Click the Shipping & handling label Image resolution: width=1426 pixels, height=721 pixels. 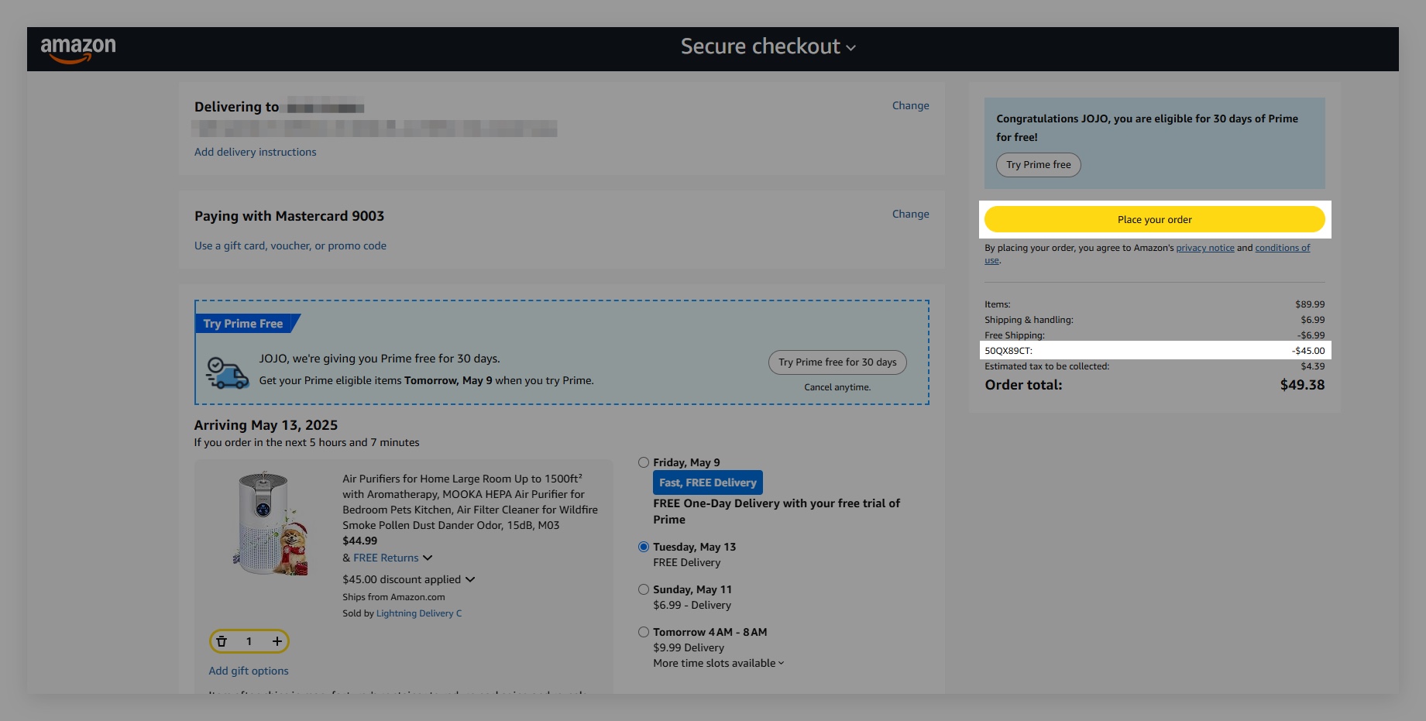coord(1029,320)
